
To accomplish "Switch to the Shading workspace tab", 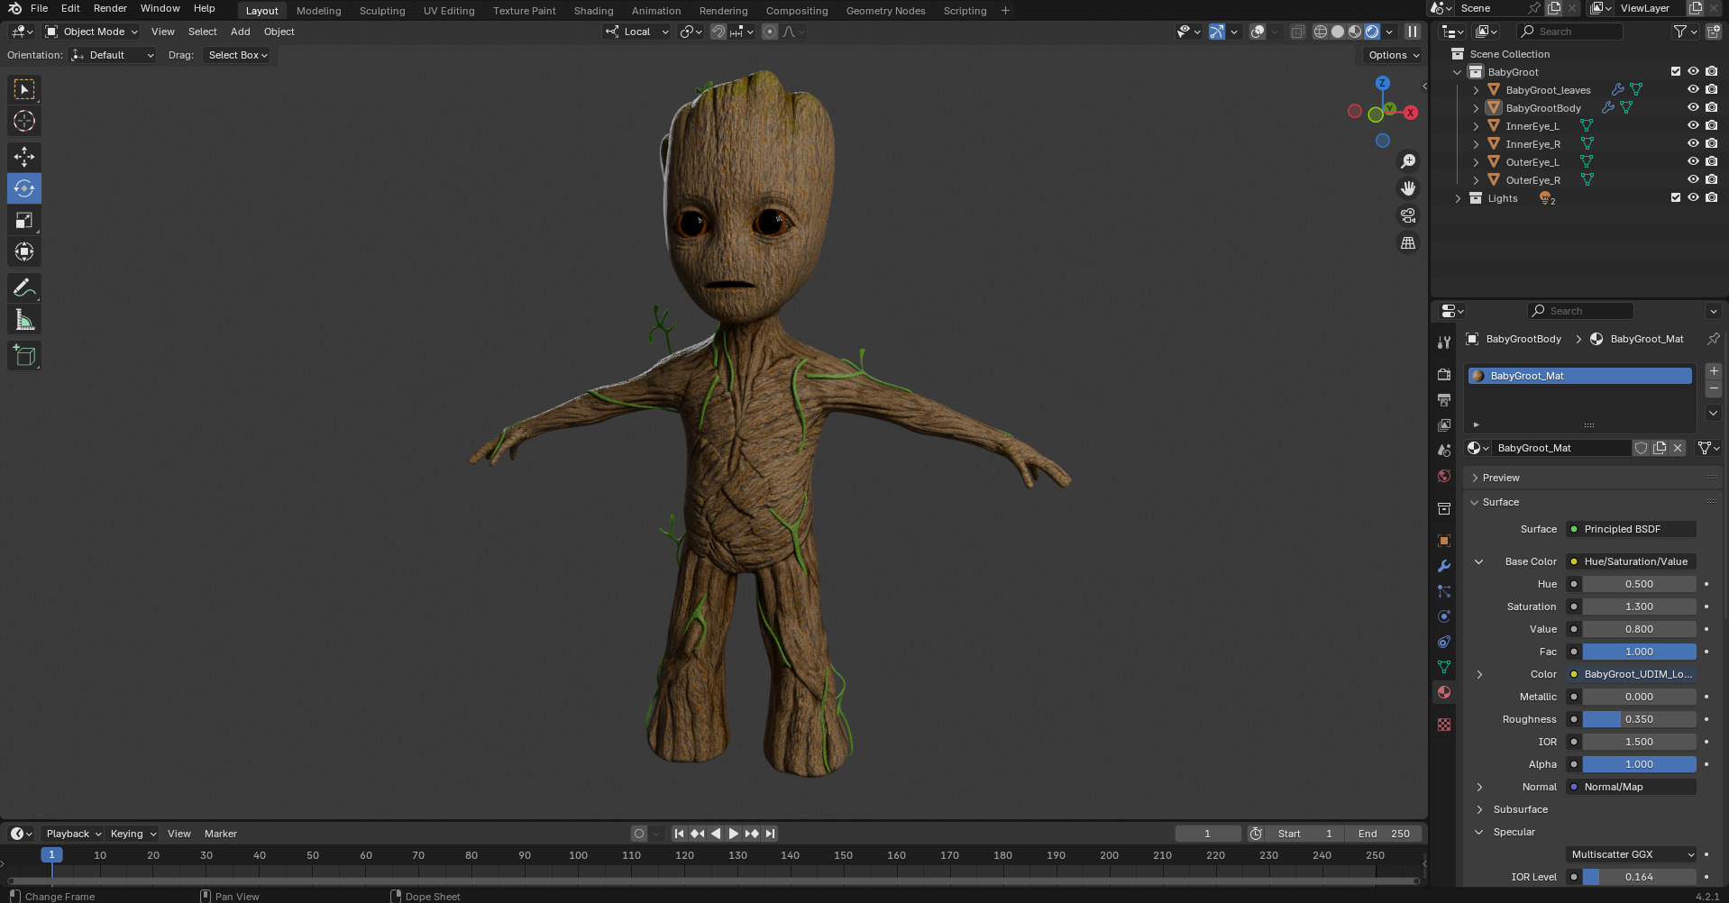I will pyautogui.click(x=593, y=11).
